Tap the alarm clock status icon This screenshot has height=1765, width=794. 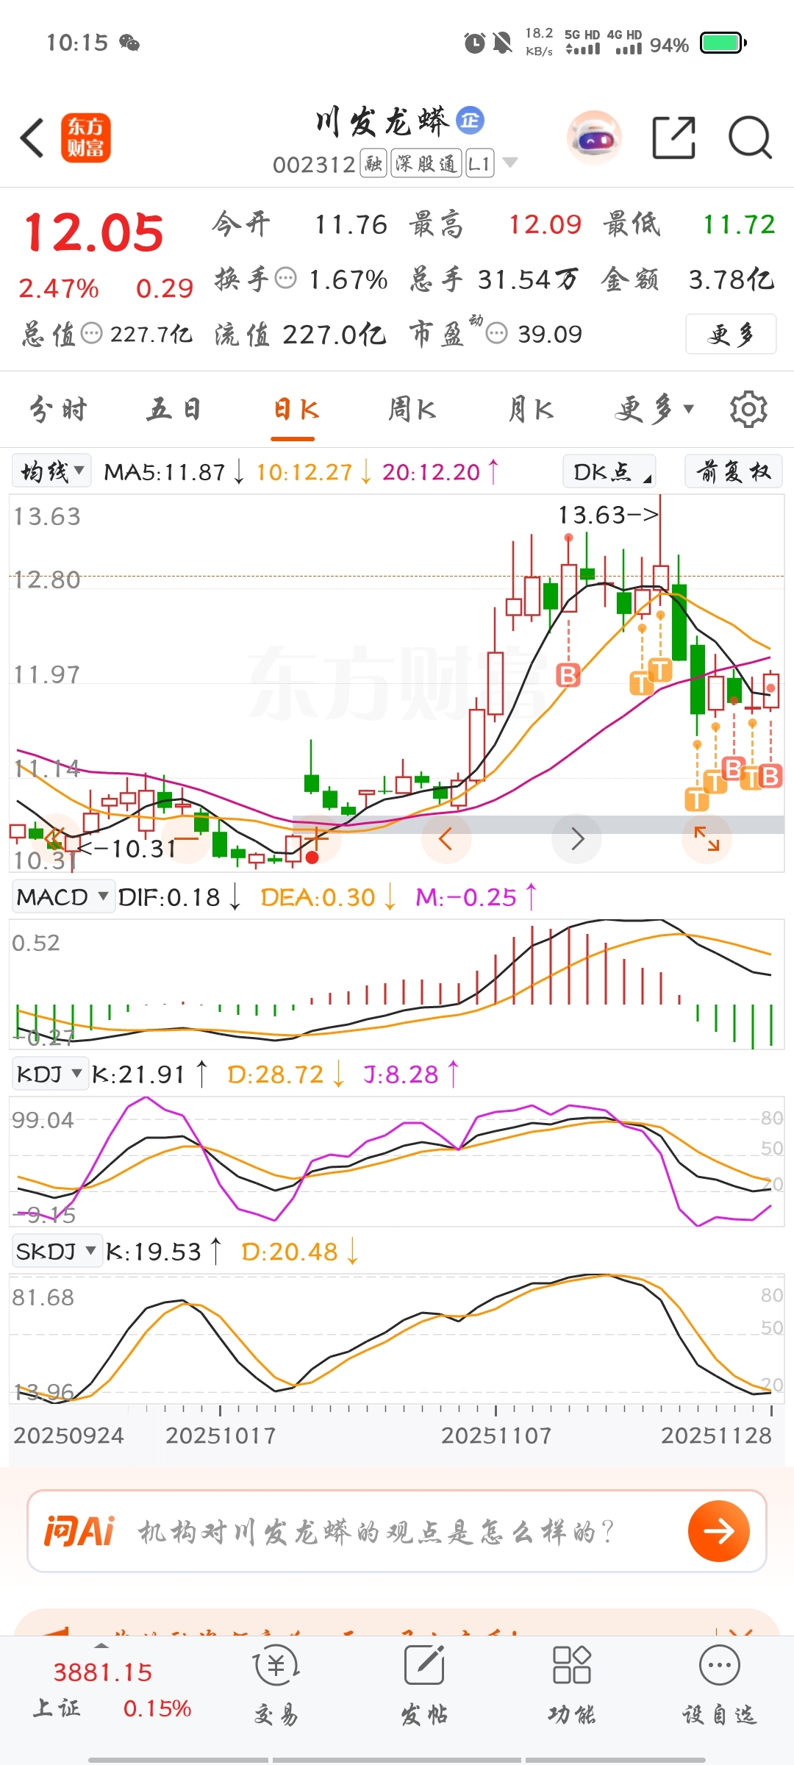click(x=475, y=43)
